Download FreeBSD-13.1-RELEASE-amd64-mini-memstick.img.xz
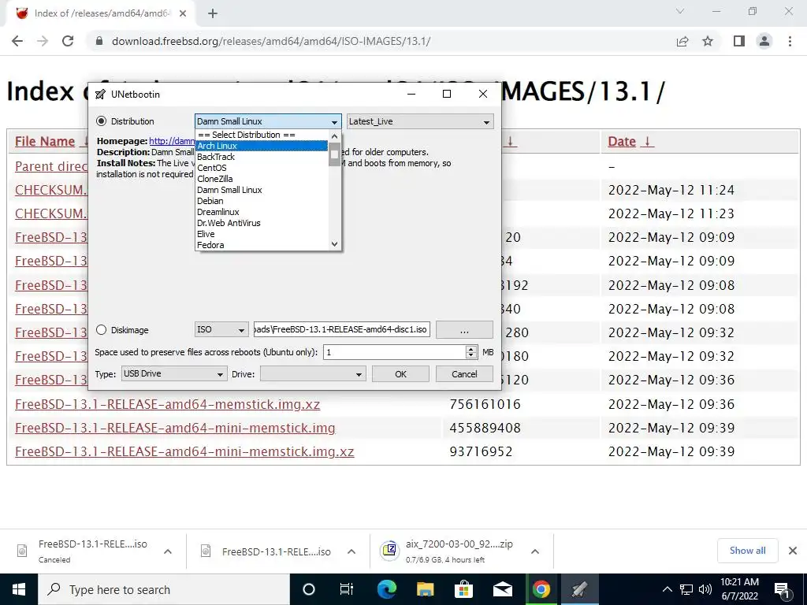 (184, 451)
